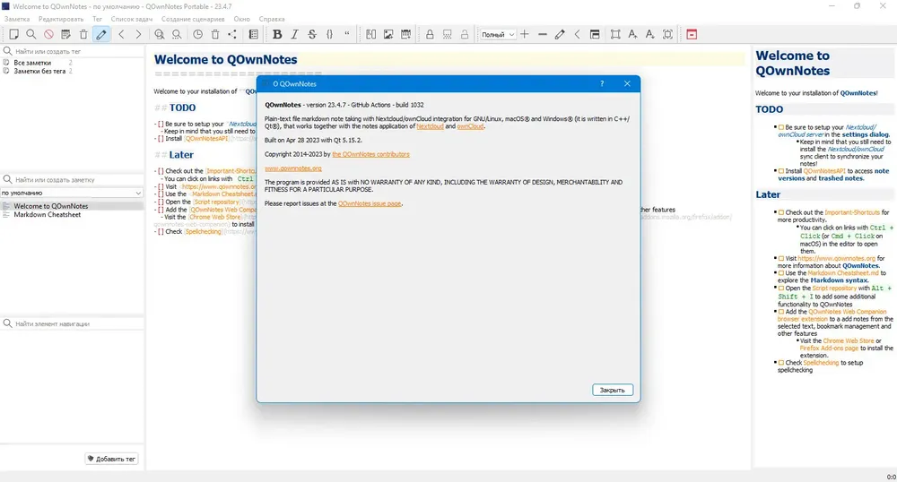Click the 'Закрыть' button in About dialog
The height and width of the screenshot is (482, 897).
612,390
